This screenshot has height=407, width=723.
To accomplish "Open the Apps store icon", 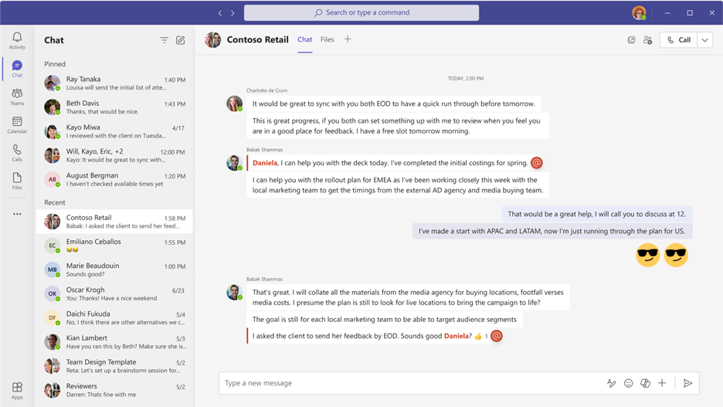I will (17, 390).
